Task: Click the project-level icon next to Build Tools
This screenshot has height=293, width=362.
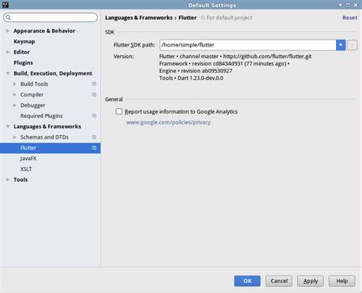Action: click(x=94, y=84)
